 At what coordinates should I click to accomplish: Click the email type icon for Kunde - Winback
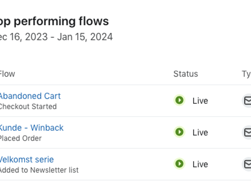tap(247, 132)
